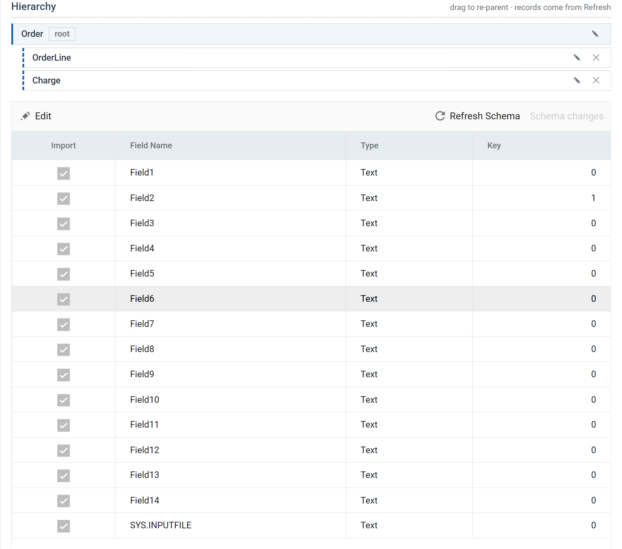Select the Order root node

(x=311, y=34)
